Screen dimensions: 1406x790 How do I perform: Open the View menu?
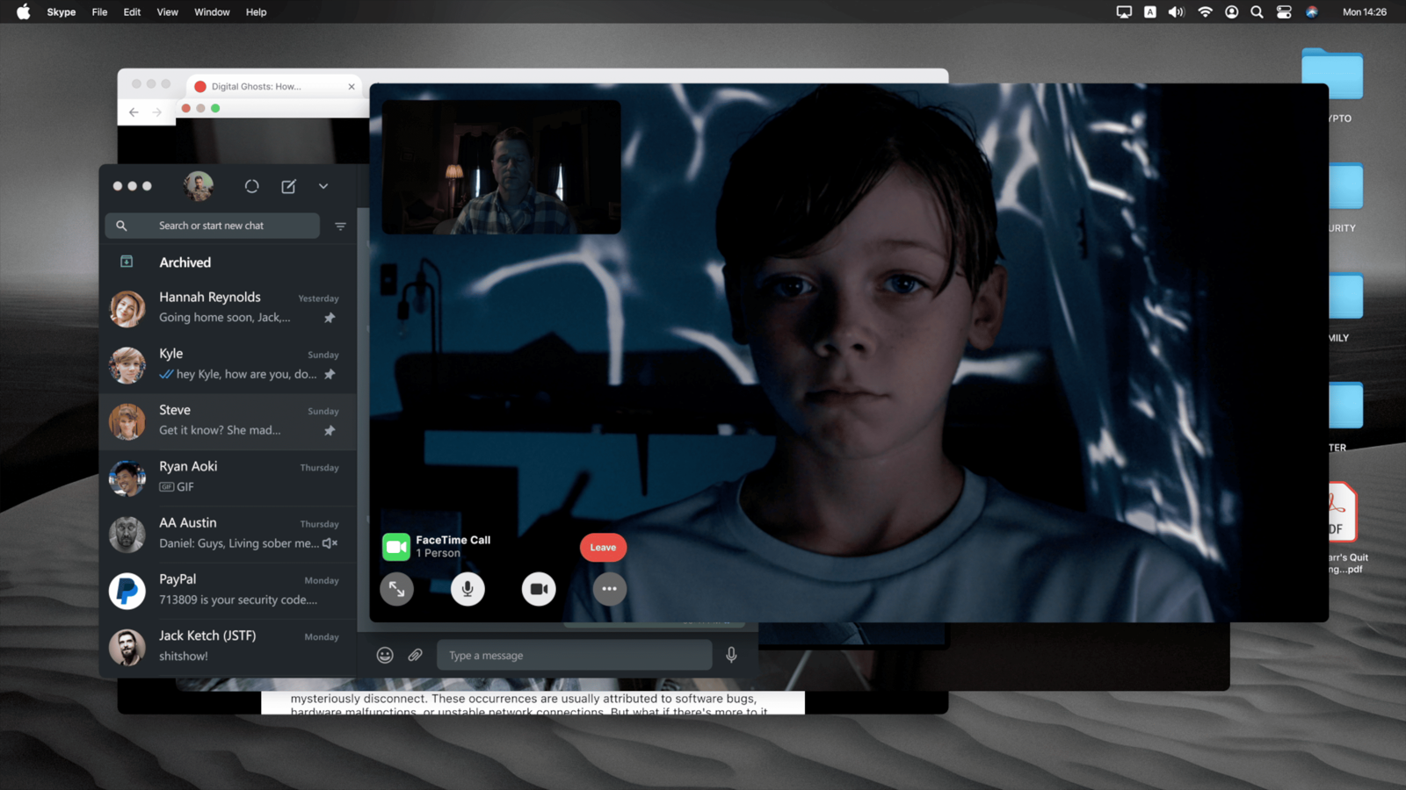click(167, 12)
